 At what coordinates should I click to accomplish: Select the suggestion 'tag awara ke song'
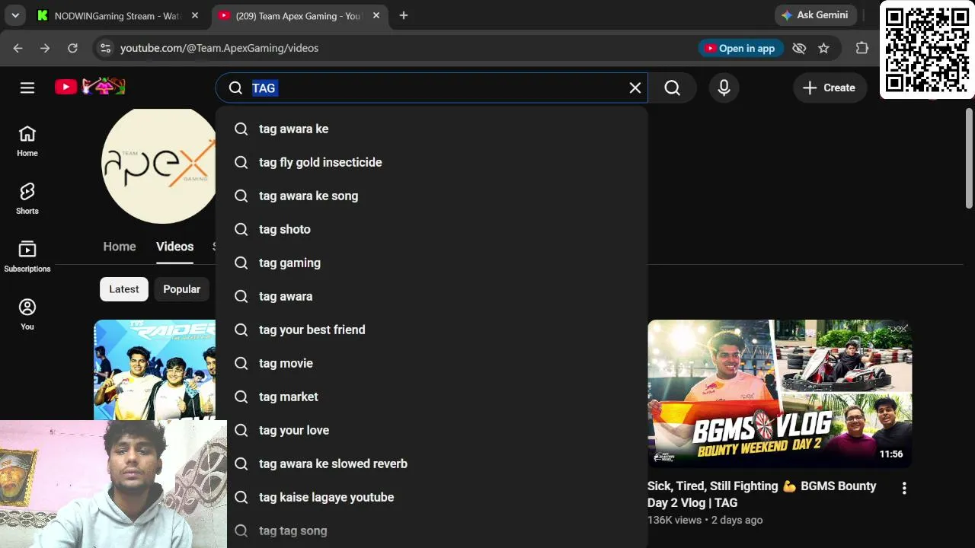[x=432, y=196]
